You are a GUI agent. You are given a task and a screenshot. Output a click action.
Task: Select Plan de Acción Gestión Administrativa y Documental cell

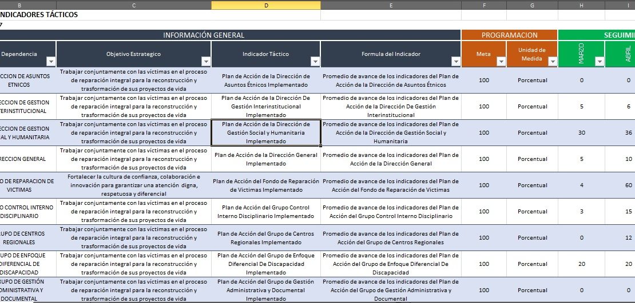(x=265, y=290)
